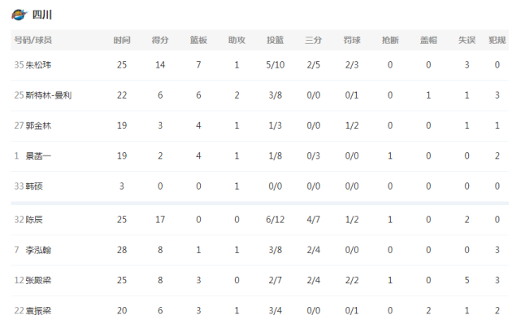This screenshot has width=521, height=324.
Task: Click the 得分 column header
Action: tap(160, 40)
